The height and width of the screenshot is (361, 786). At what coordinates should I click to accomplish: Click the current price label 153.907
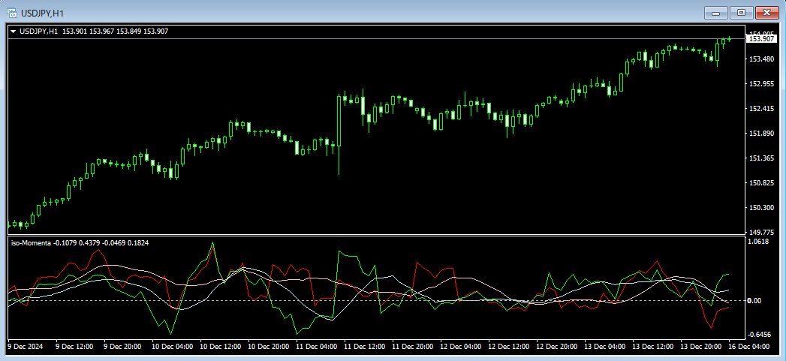pyautogui.click(x=761, y=38)
